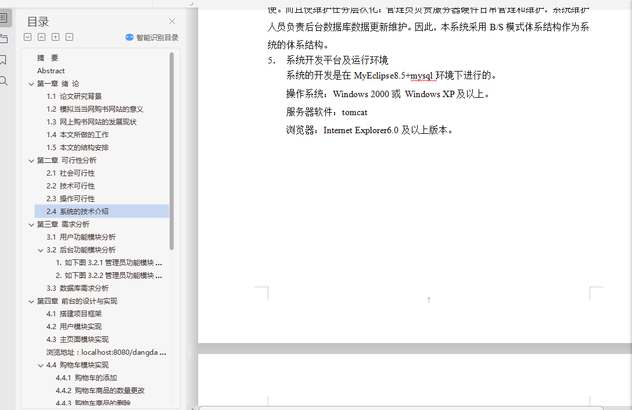This screenshot has height=410, width=632.
Task: Go to 第一章 绪论 heading
Action: pos(58,84)
